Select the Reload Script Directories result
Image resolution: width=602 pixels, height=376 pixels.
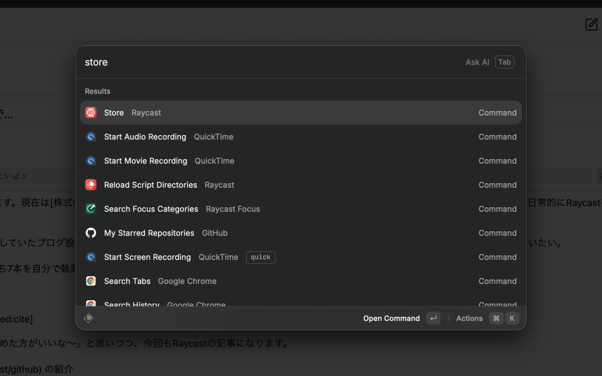click(301, 185)
